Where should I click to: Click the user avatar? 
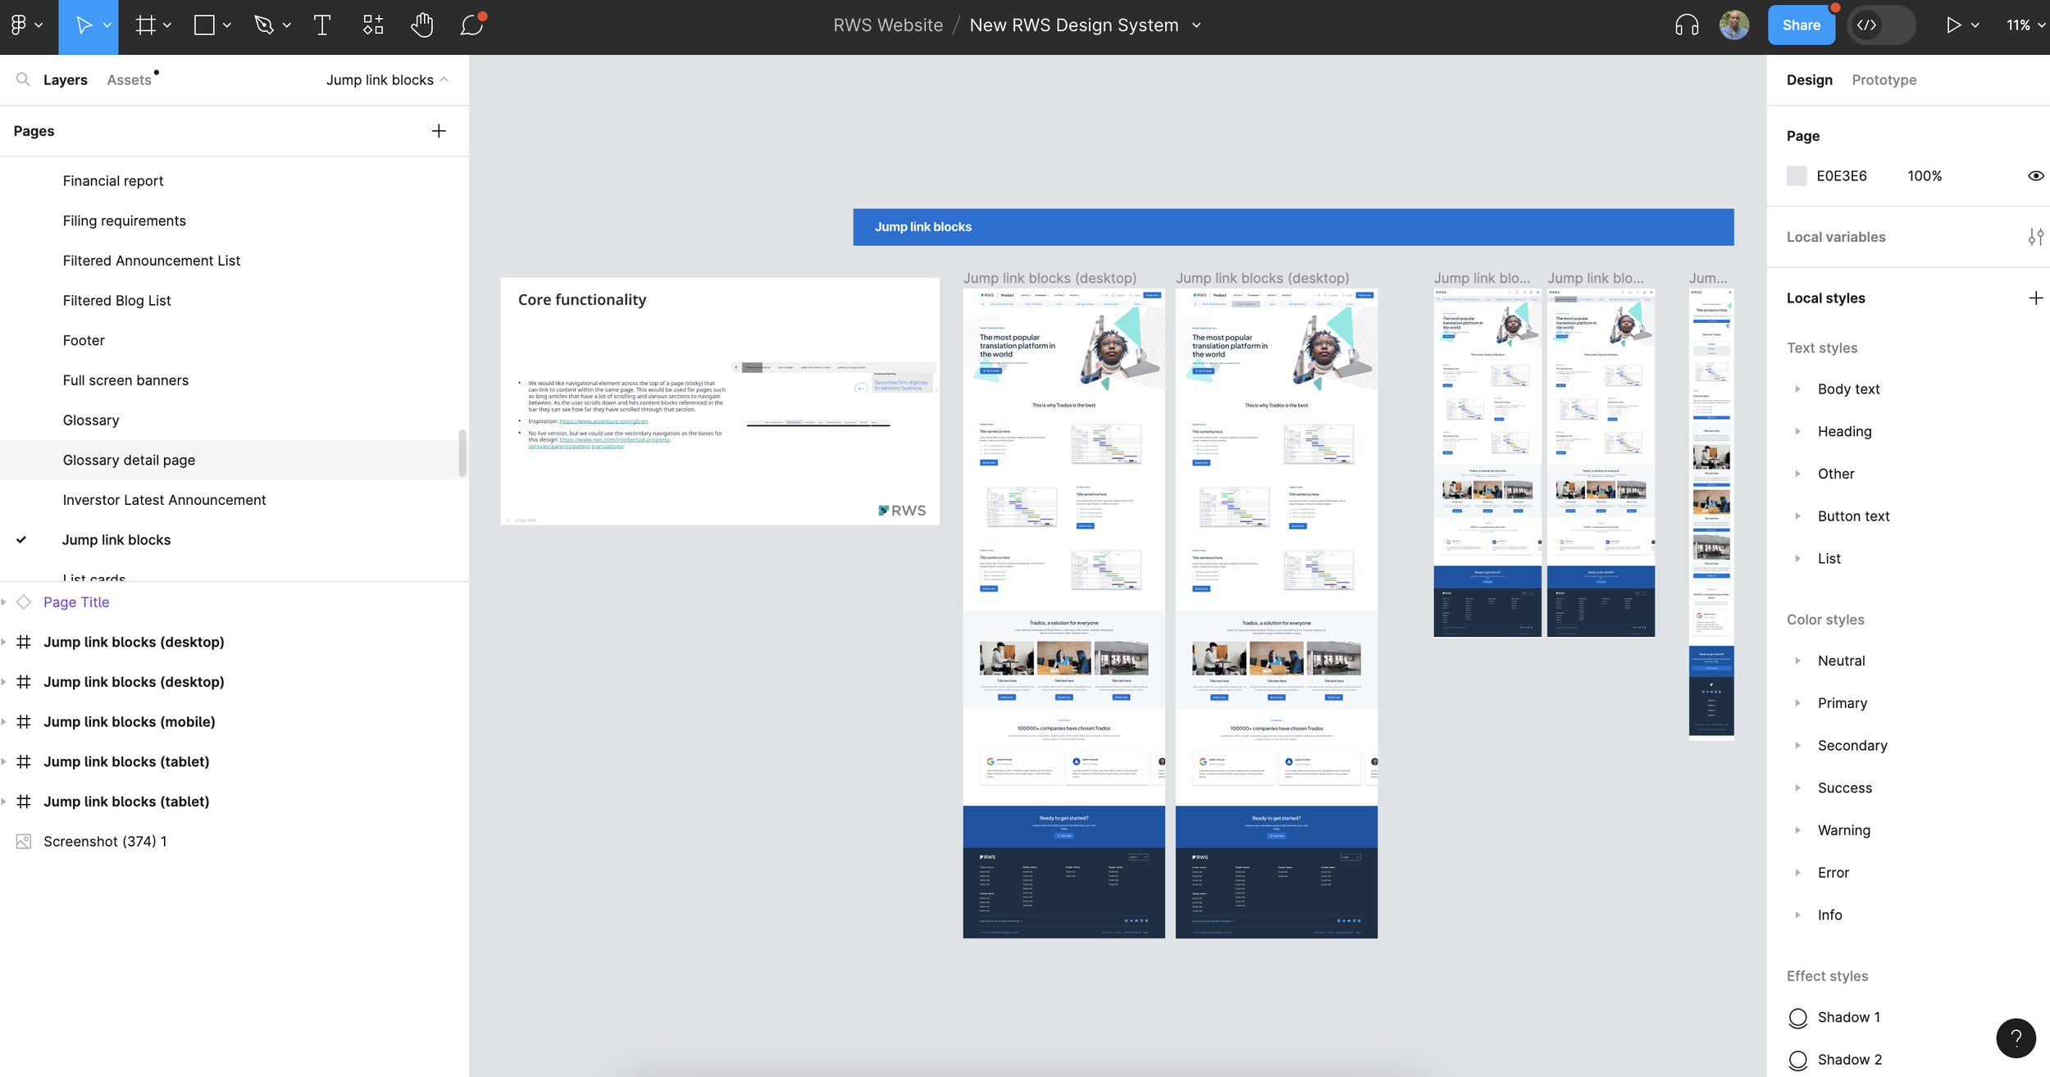[x=1734, y=25]
